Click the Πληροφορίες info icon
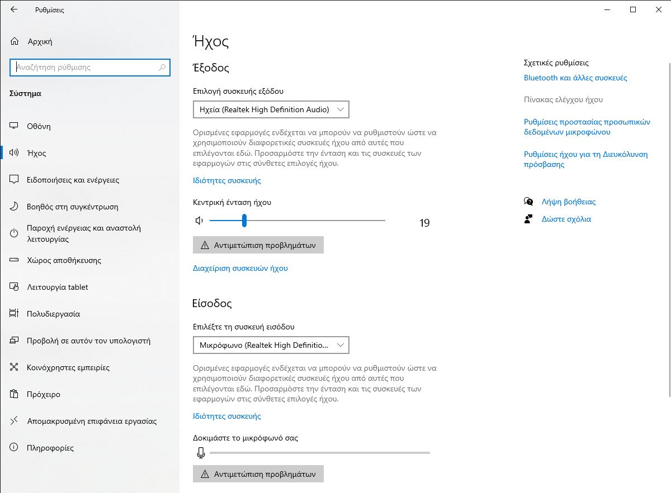This screenshot has width=671, height=493. [x=15, y=448]
